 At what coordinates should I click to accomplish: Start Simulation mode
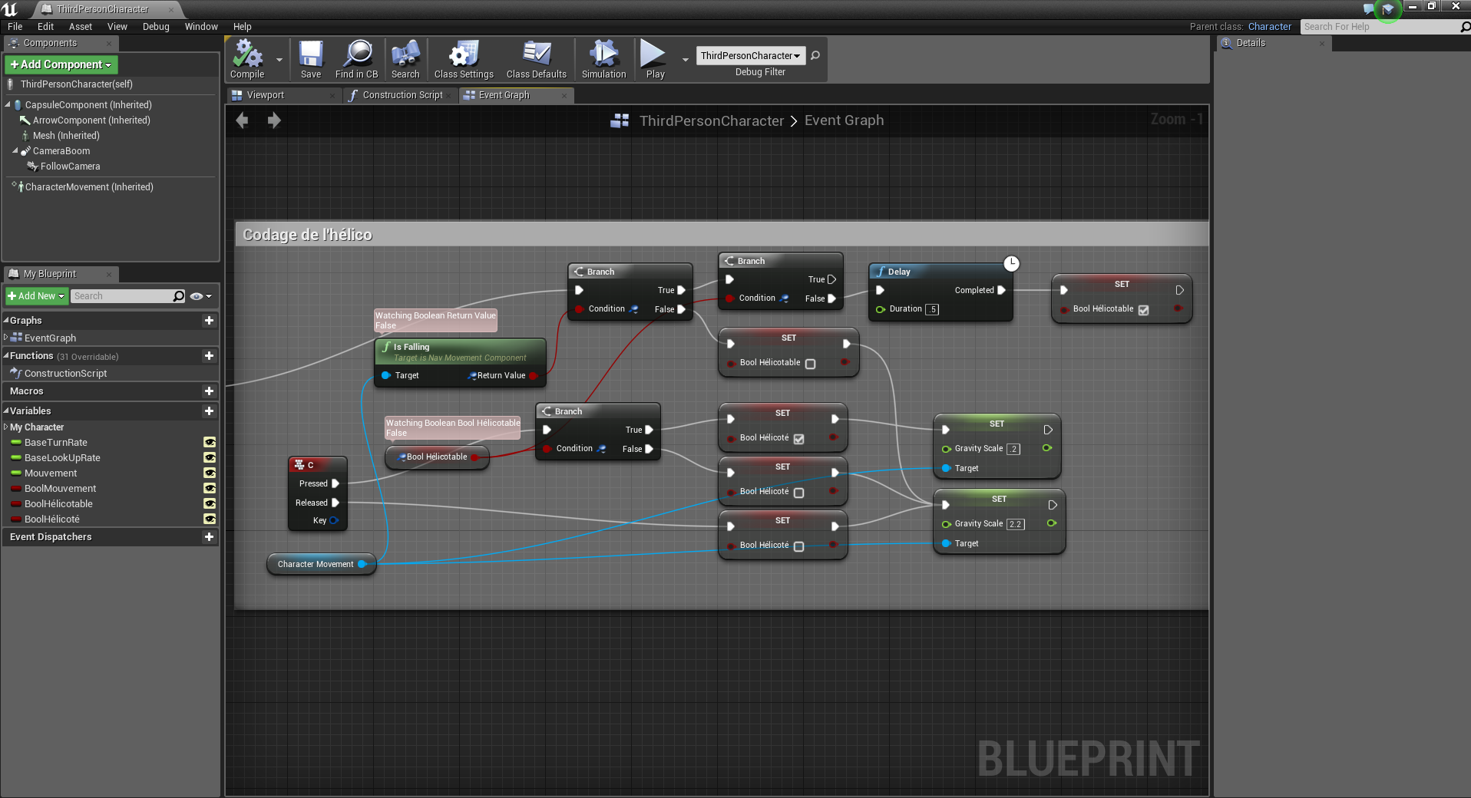(603, 60)
